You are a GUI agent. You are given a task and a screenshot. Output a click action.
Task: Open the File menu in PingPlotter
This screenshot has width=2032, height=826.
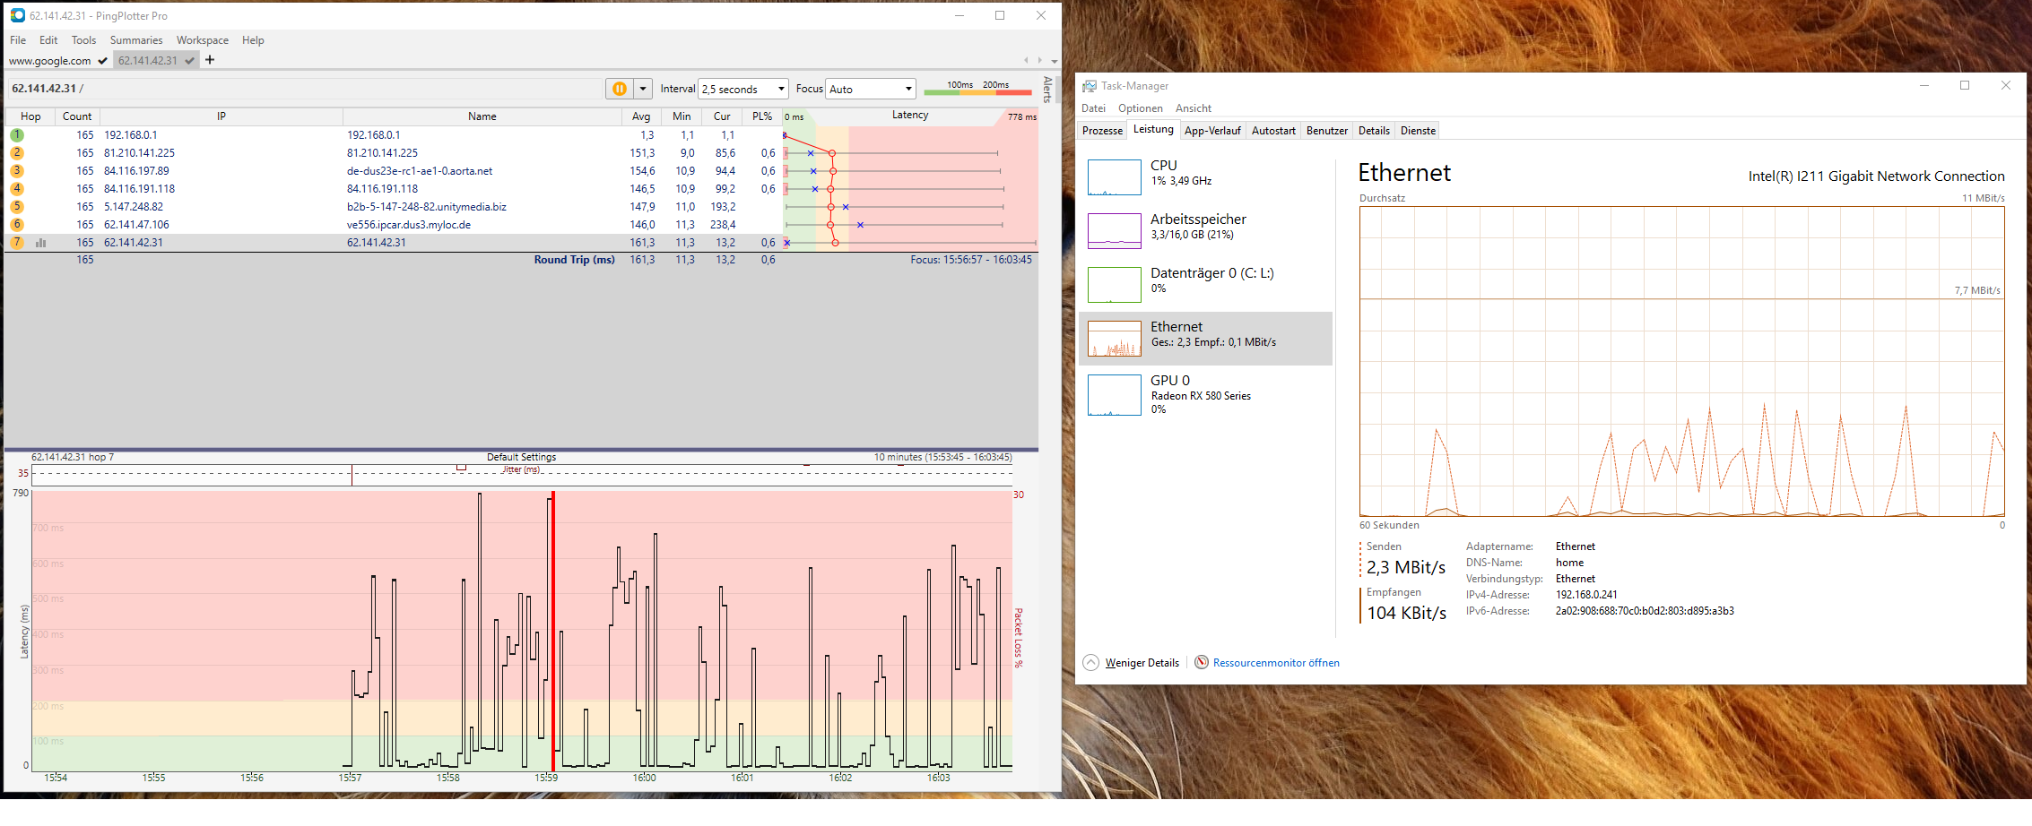[18, 40]
